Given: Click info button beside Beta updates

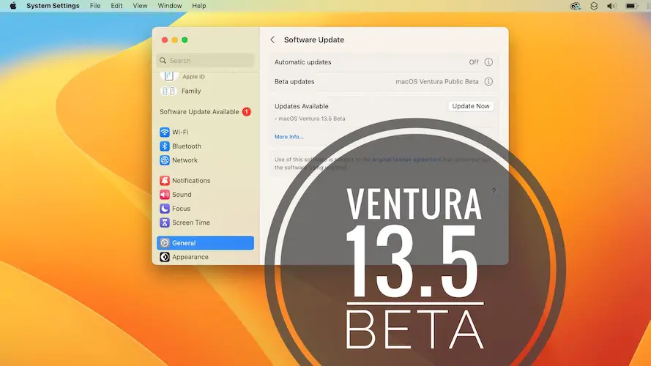Looking at the screenshot, I should pos(488,81).
